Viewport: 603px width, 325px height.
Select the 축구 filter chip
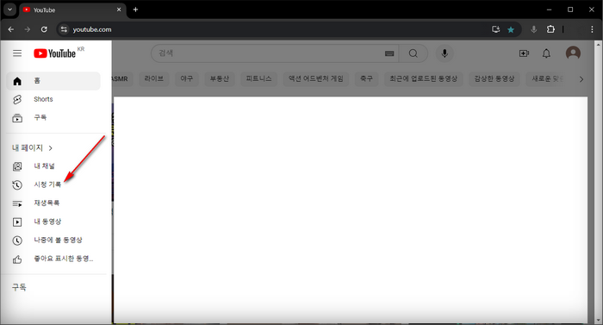[366, 78]
